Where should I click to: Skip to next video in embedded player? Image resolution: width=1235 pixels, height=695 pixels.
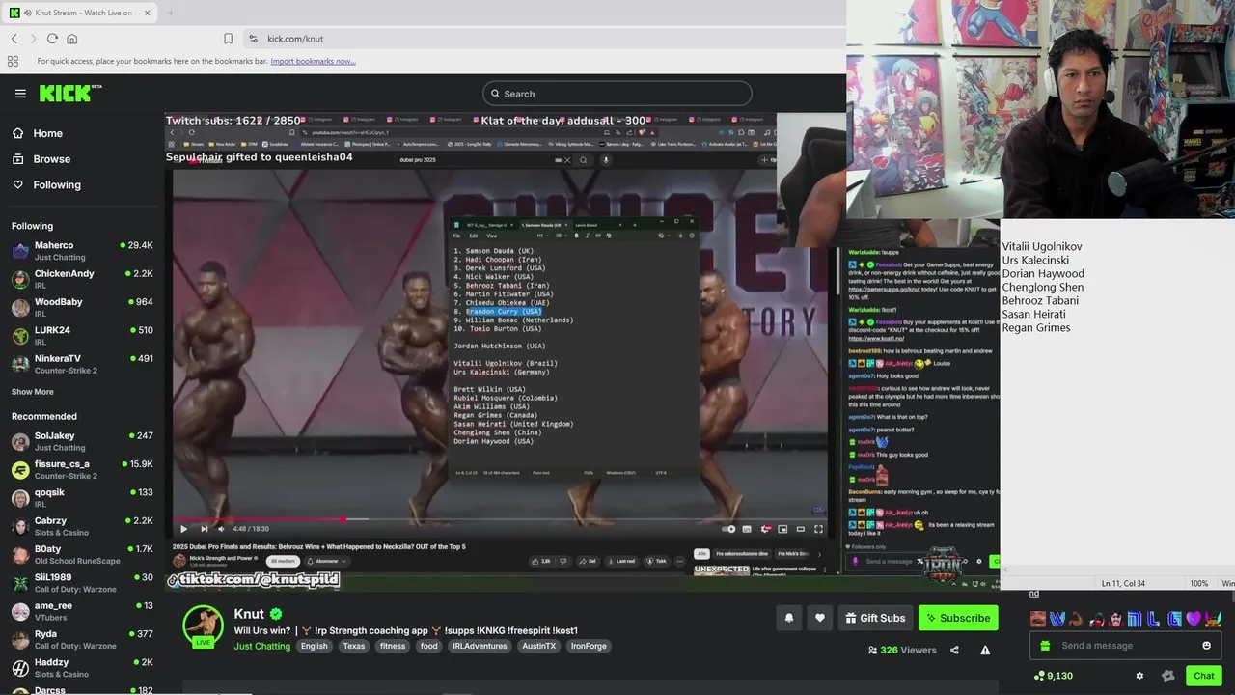[x=204, y=529]
